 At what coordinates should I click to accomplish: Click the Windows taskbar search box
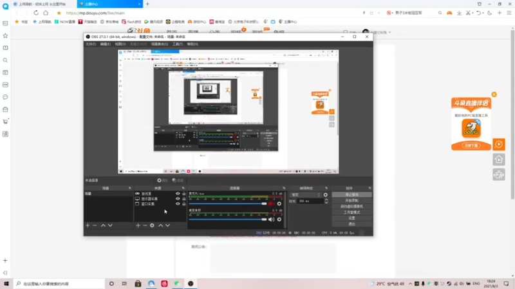coord(59,284)
